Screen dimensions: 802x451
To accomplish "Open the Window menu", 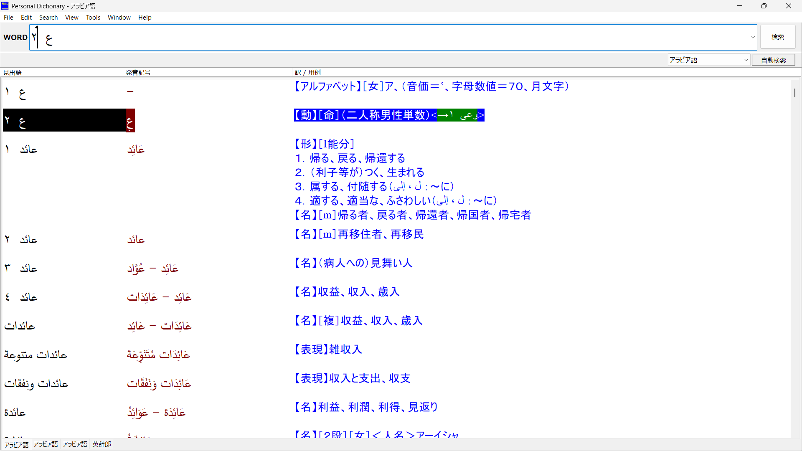I will (119, 18).
